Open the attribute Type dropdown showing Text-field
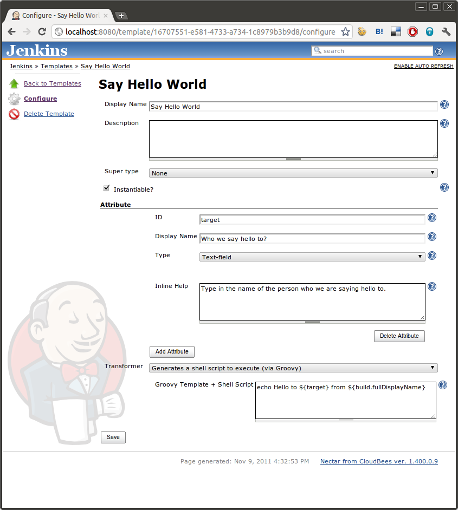This screenshot has height=510, width=458. tap(312, 257)
